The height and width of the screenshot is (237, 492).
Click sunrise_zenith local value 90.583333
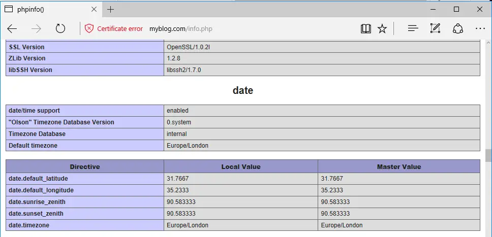coord(181,202)
